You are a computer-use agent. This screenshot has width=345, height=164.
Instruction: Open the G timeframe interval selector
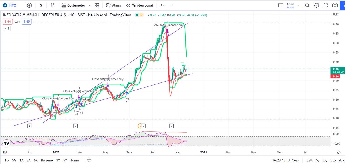tap(41, 5)
